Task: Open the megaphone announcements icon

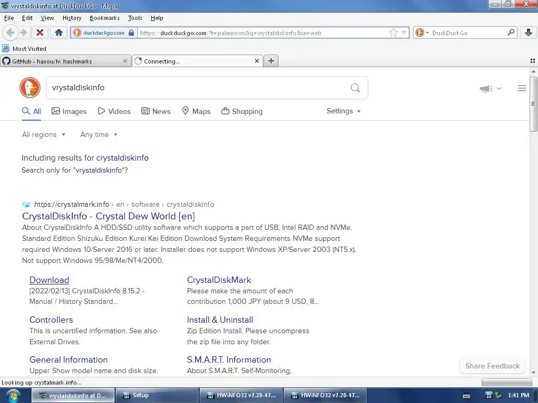Action: [486, 89]
